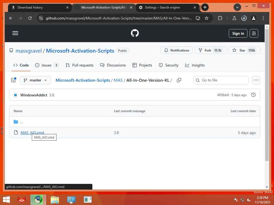Switch to the Code tab
The height and width of the screenshot is (205, 274).
click(x=21, y=65)
